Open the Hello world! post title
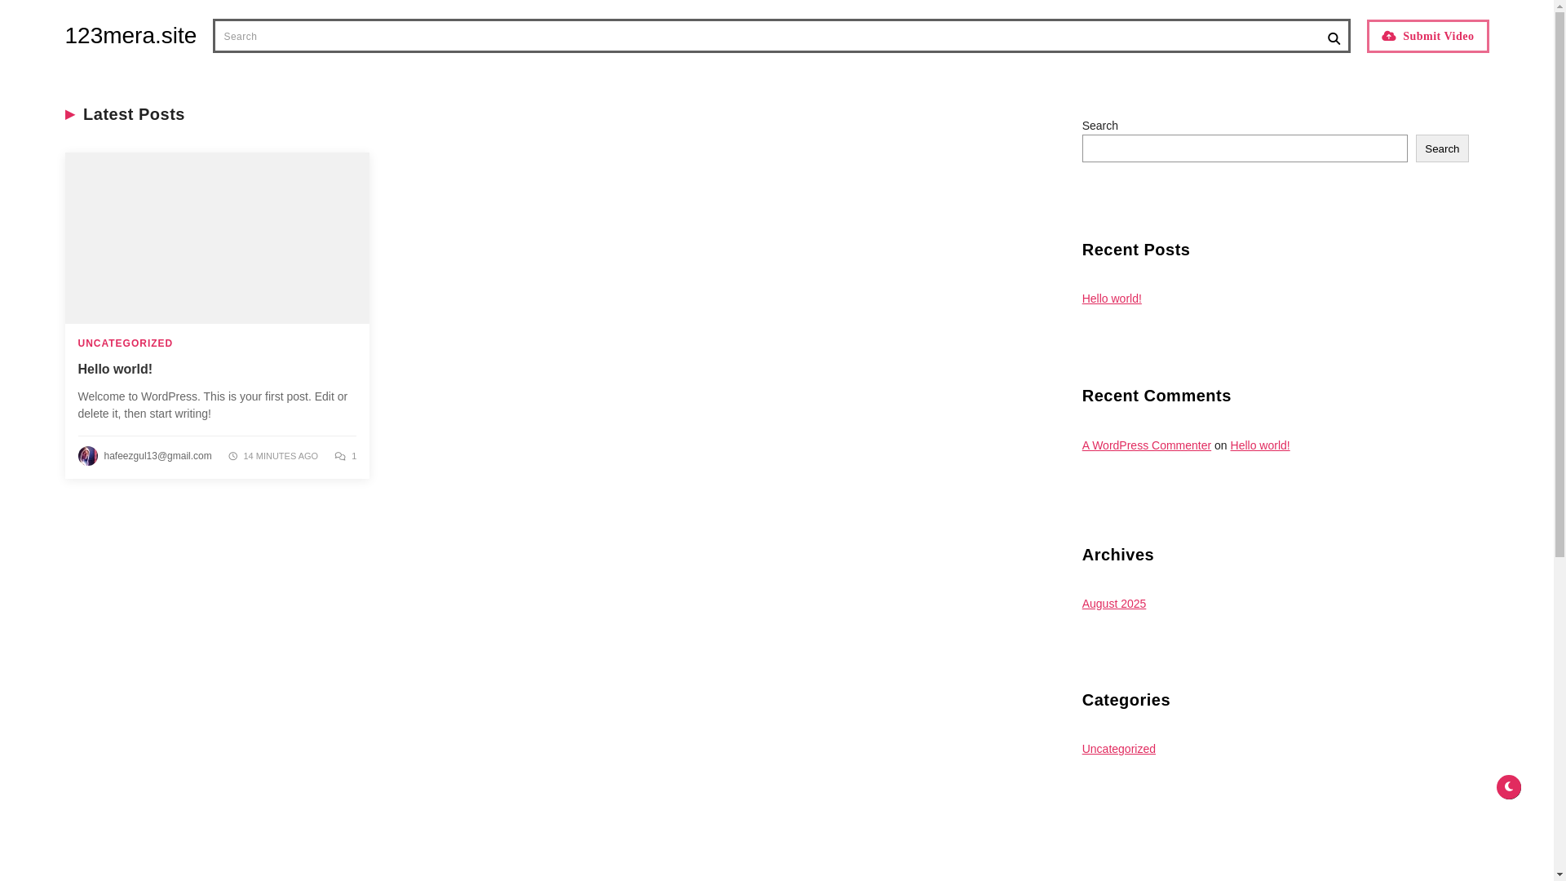The image size is (1566, 881). coord(115,370)
